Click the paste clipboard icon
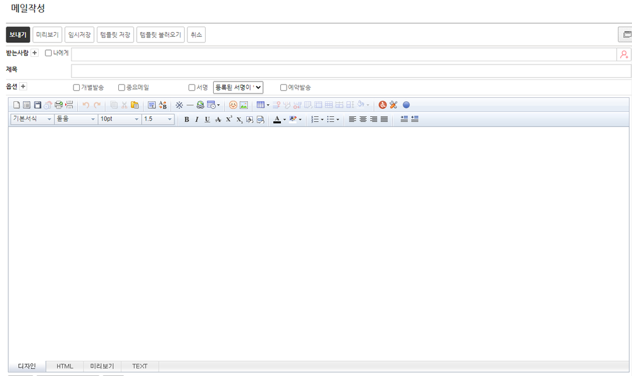The height and width of the screenshot is (376, 632). point(135,105)
